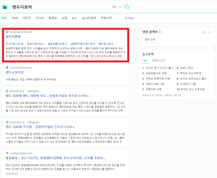Open news topic 미세먼지 나쁨
This screenshot has height=178, width=217.
pos(188,84)
